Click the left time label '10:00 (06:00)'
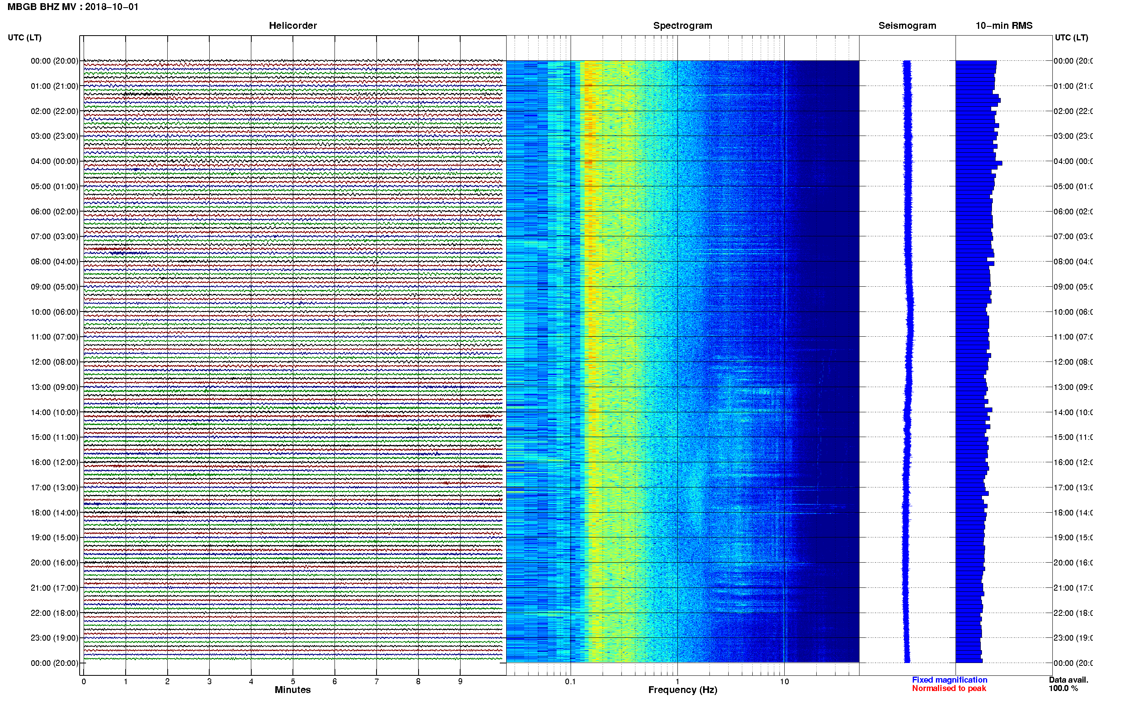 (54, 312)
